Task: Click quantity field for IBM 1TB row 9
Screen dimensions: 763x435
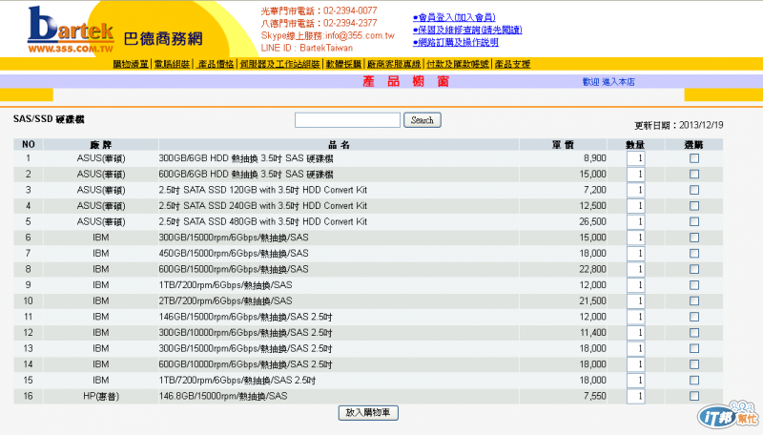Action: coord(635,285)
